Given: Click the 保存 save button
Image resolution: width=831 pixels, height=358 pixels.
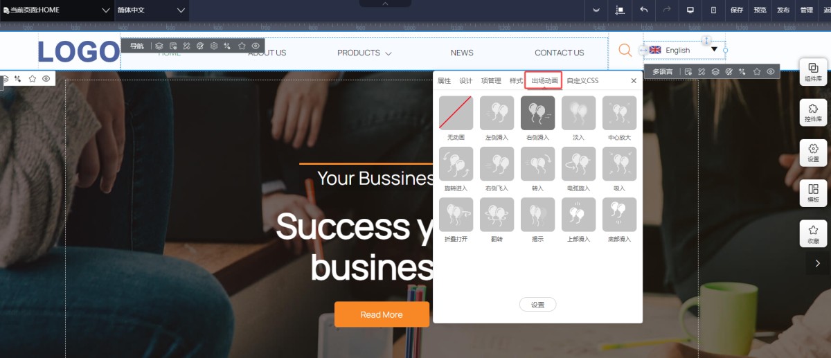Looking at the screenshot, I should [737, 10].
